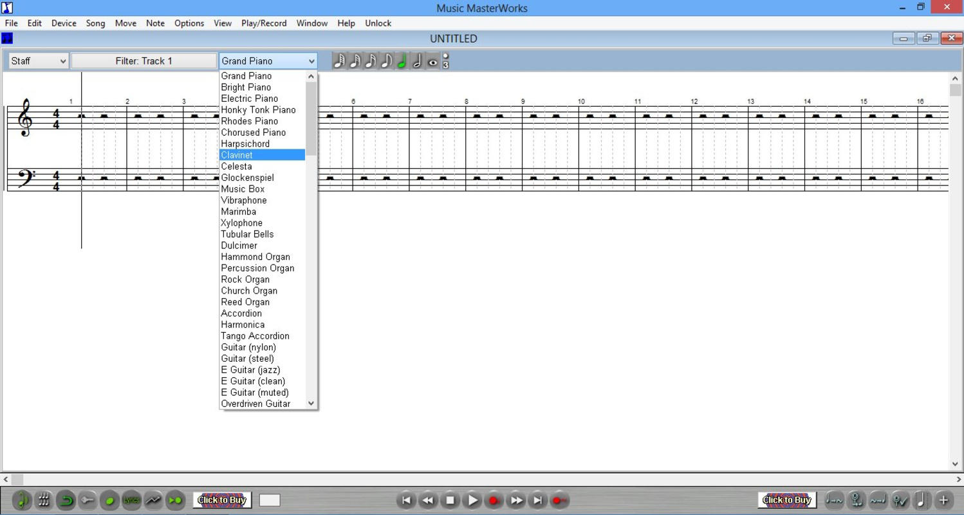Toggle the triplet 3 option
This screenshot has width=964, height=515.
tap(445, 65)
